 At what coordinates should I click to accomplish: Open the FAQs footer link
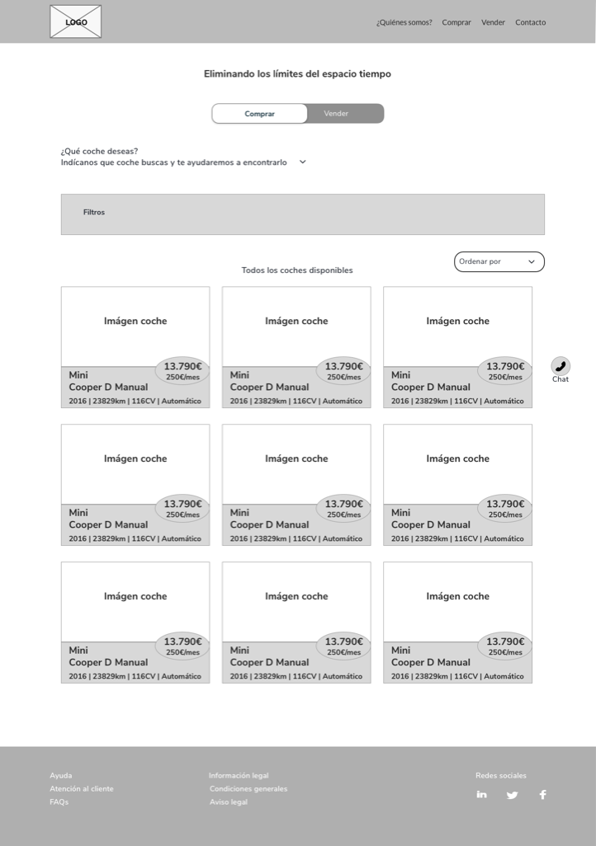coord(59,802)
